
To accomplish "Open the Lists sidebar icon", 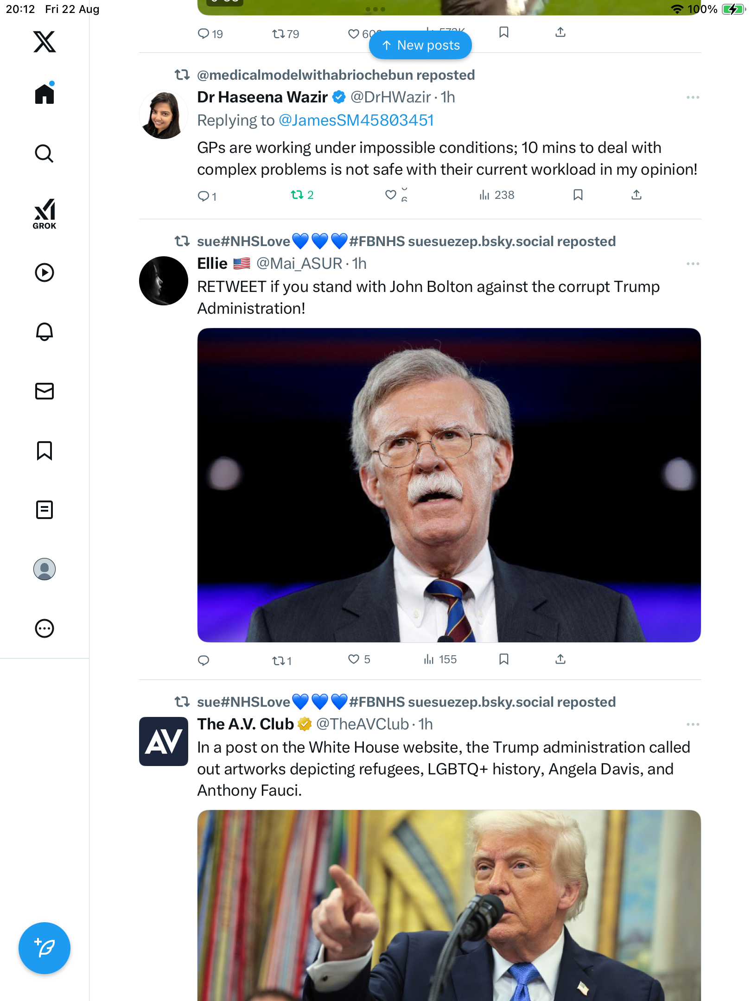I will pyautogui.click(x=45, y=510).
